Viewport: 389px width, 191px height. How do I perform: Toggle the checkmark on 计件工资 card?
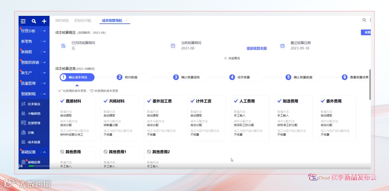[x=192, y=101]
